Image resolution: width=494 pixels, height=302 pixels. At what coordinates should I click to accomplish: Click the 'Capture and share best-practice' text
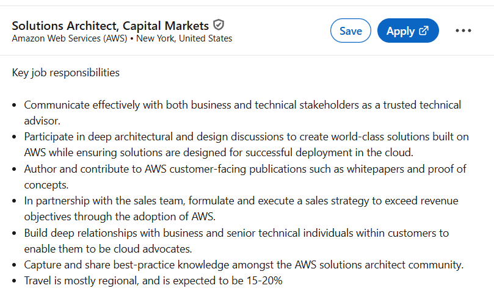[x=244, y=265]
